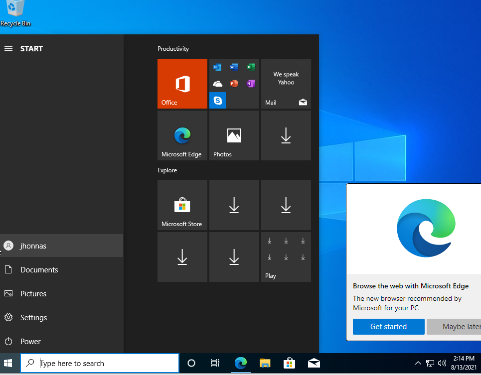Open the Mail tile in the Start menu
The width and height of the screenshot is (481, 375).
pos(286,84)
